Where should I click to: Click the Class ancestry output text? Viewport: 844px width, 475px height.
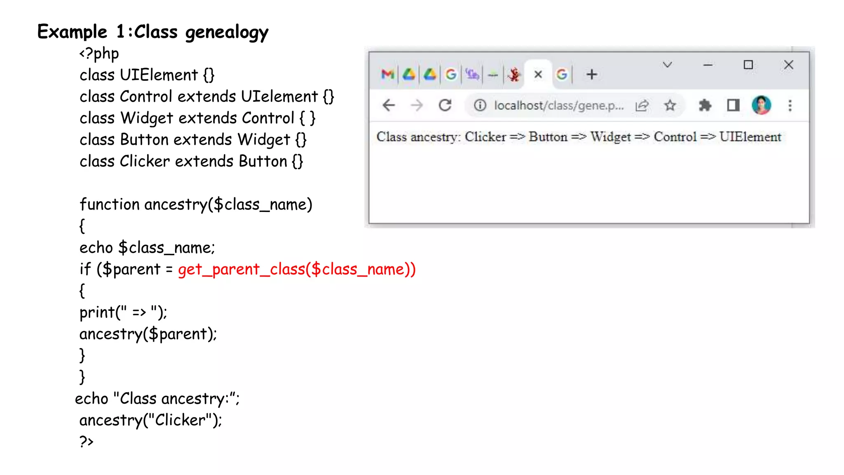tap(579, 137)
